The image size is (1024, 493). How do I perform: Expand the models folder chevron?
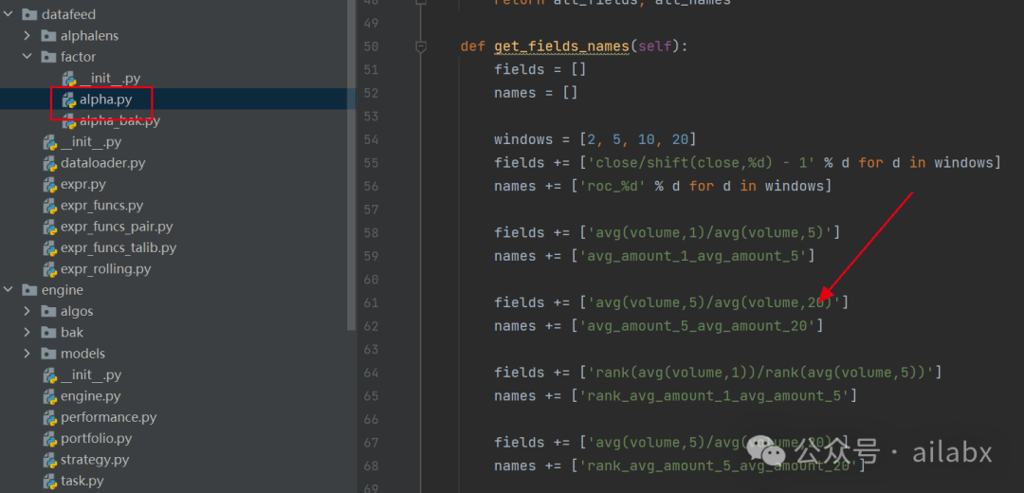27,354
